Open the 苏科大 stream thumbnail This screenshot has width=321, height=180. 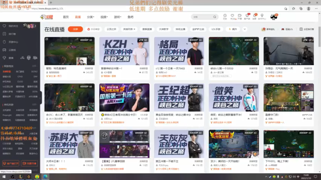(69, 144)
